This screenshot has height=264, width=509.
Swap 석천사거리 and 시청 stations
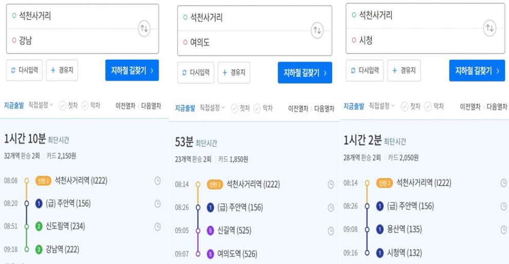(490, 28)
